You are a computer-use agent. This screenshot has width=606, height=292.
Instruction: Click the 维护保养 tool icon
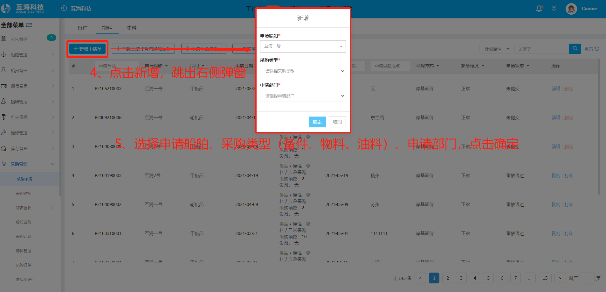point(4,117)
